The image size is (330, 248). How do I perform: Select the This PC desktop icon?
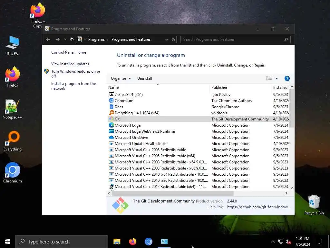click(x=13, y=46)
